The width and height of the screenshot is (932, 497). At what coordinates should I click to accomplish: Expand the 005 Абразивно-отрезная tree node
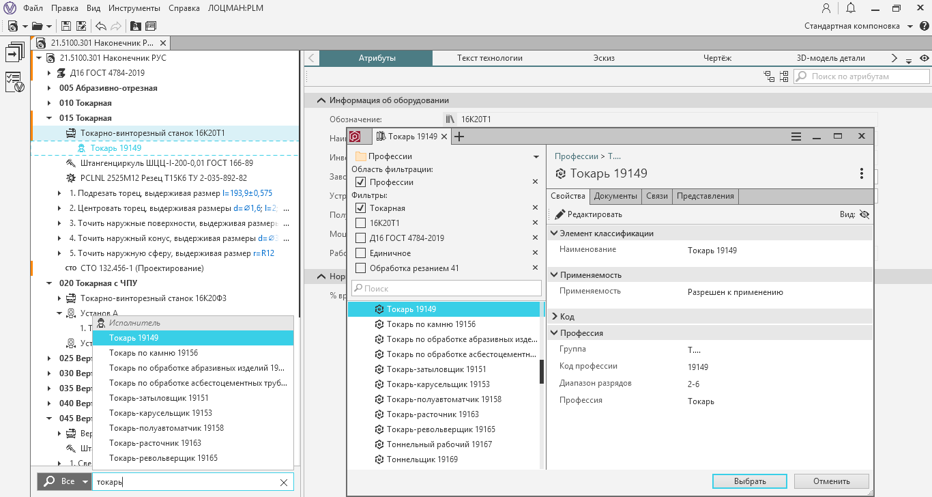[49, 88]
